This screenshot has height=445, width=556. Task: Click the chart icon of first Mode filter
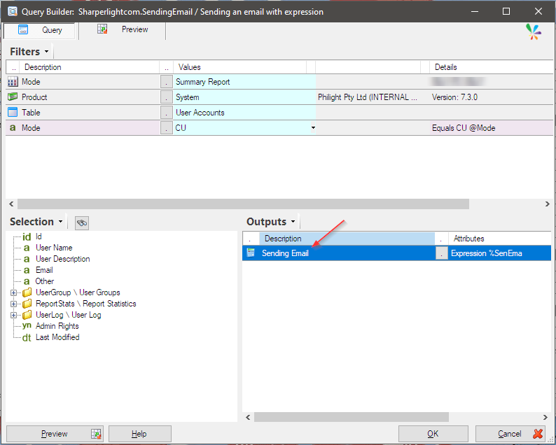pyautogui.click(x=13, y=82)
